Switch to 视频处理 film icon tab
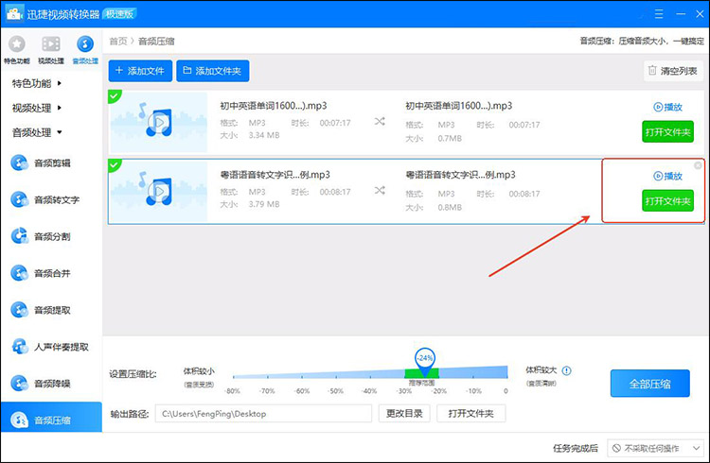 [51, 49]
